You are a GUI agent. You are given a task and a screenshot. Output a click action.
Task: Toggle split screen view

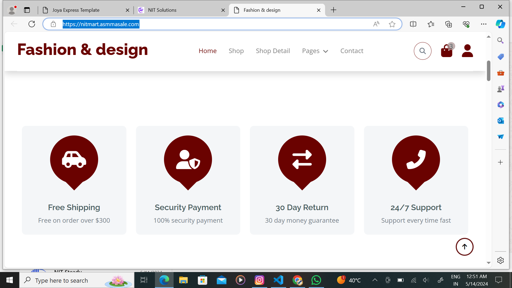[x=413, y=24]
